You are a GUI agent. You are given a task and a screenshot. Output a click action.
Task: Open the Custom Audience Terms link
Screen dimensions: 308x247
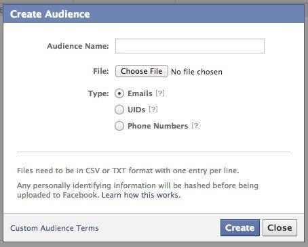[54, 228]
